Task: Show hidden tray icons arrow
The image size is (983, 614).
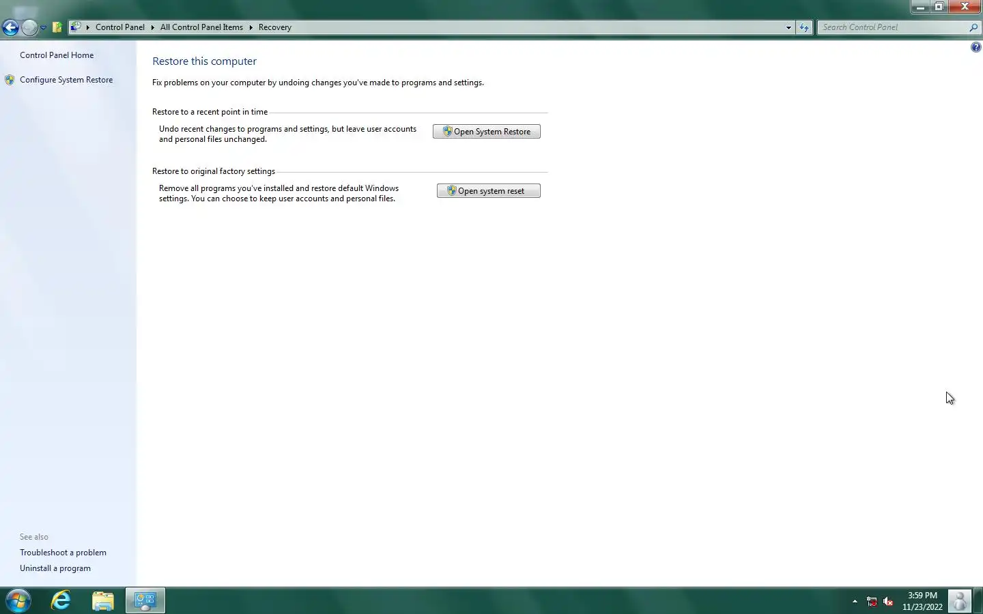Action: (x=855, y=601)
